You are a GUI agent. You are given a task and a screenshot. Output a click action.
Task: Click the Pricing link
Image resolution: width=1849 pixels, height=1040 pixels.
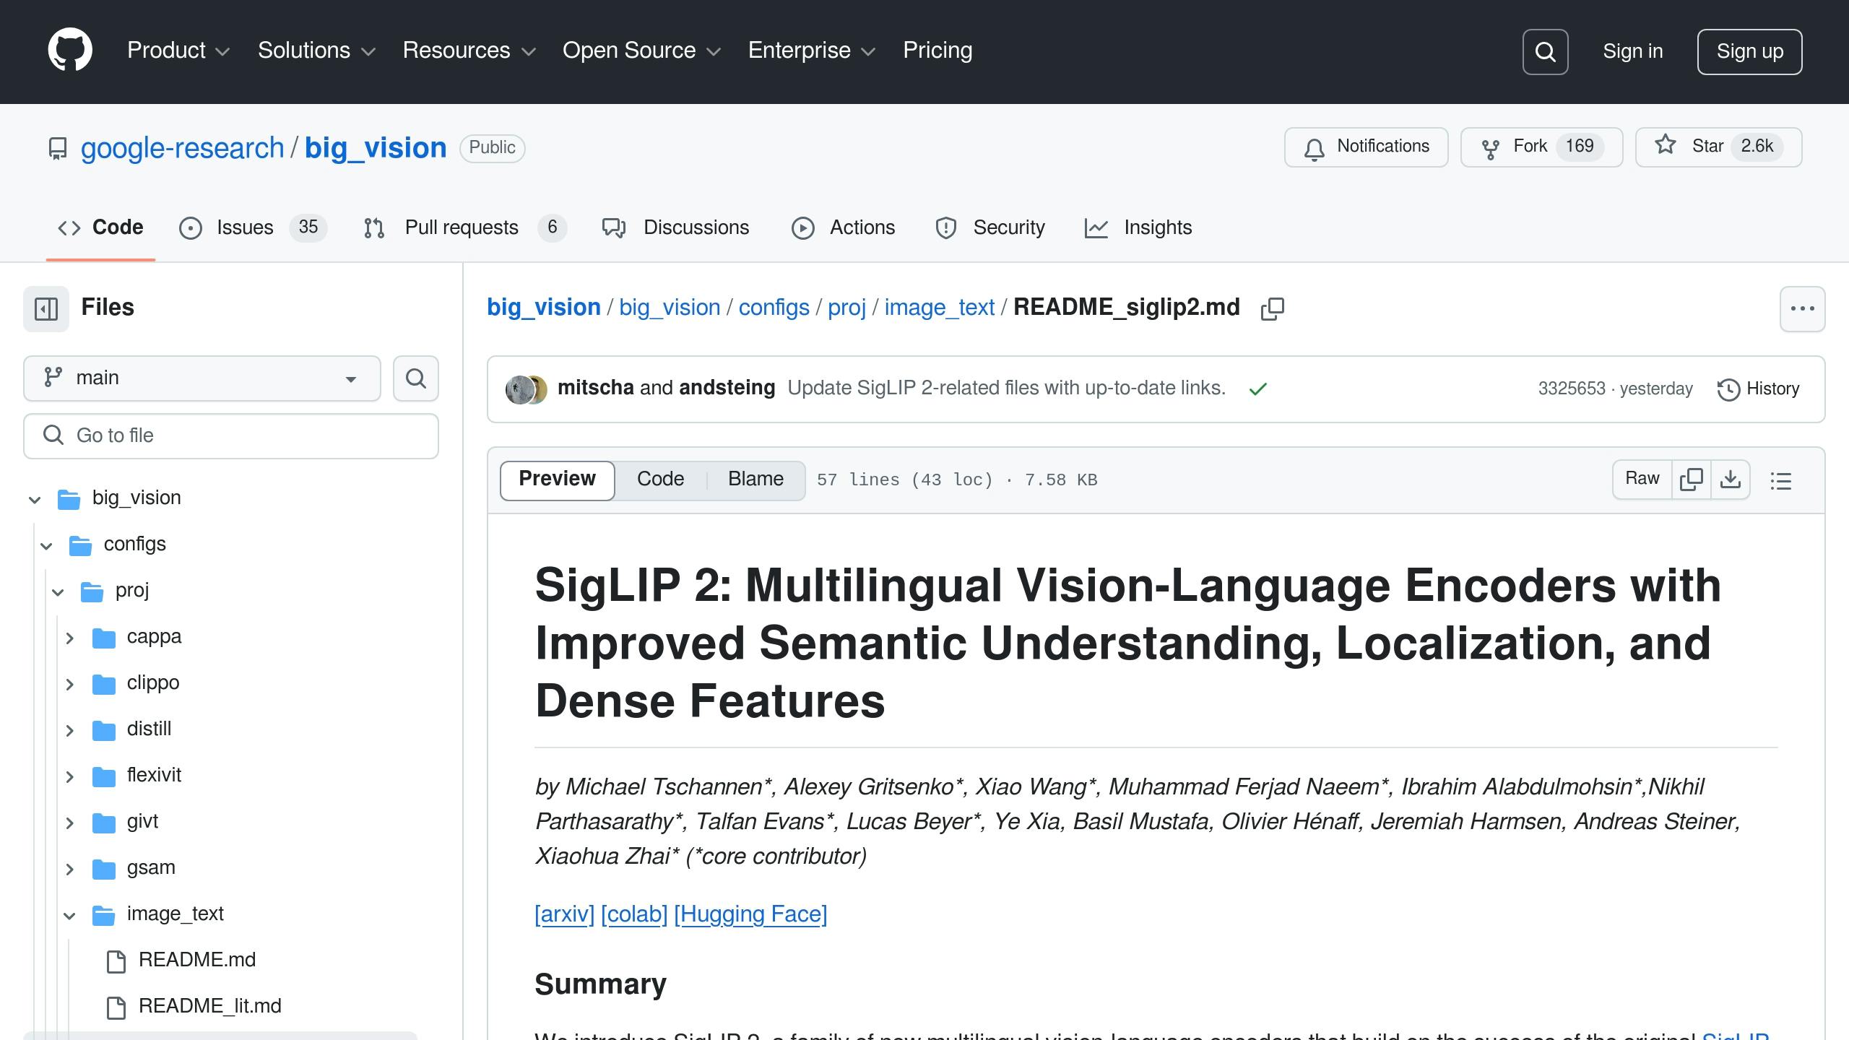tap(938, 51)
